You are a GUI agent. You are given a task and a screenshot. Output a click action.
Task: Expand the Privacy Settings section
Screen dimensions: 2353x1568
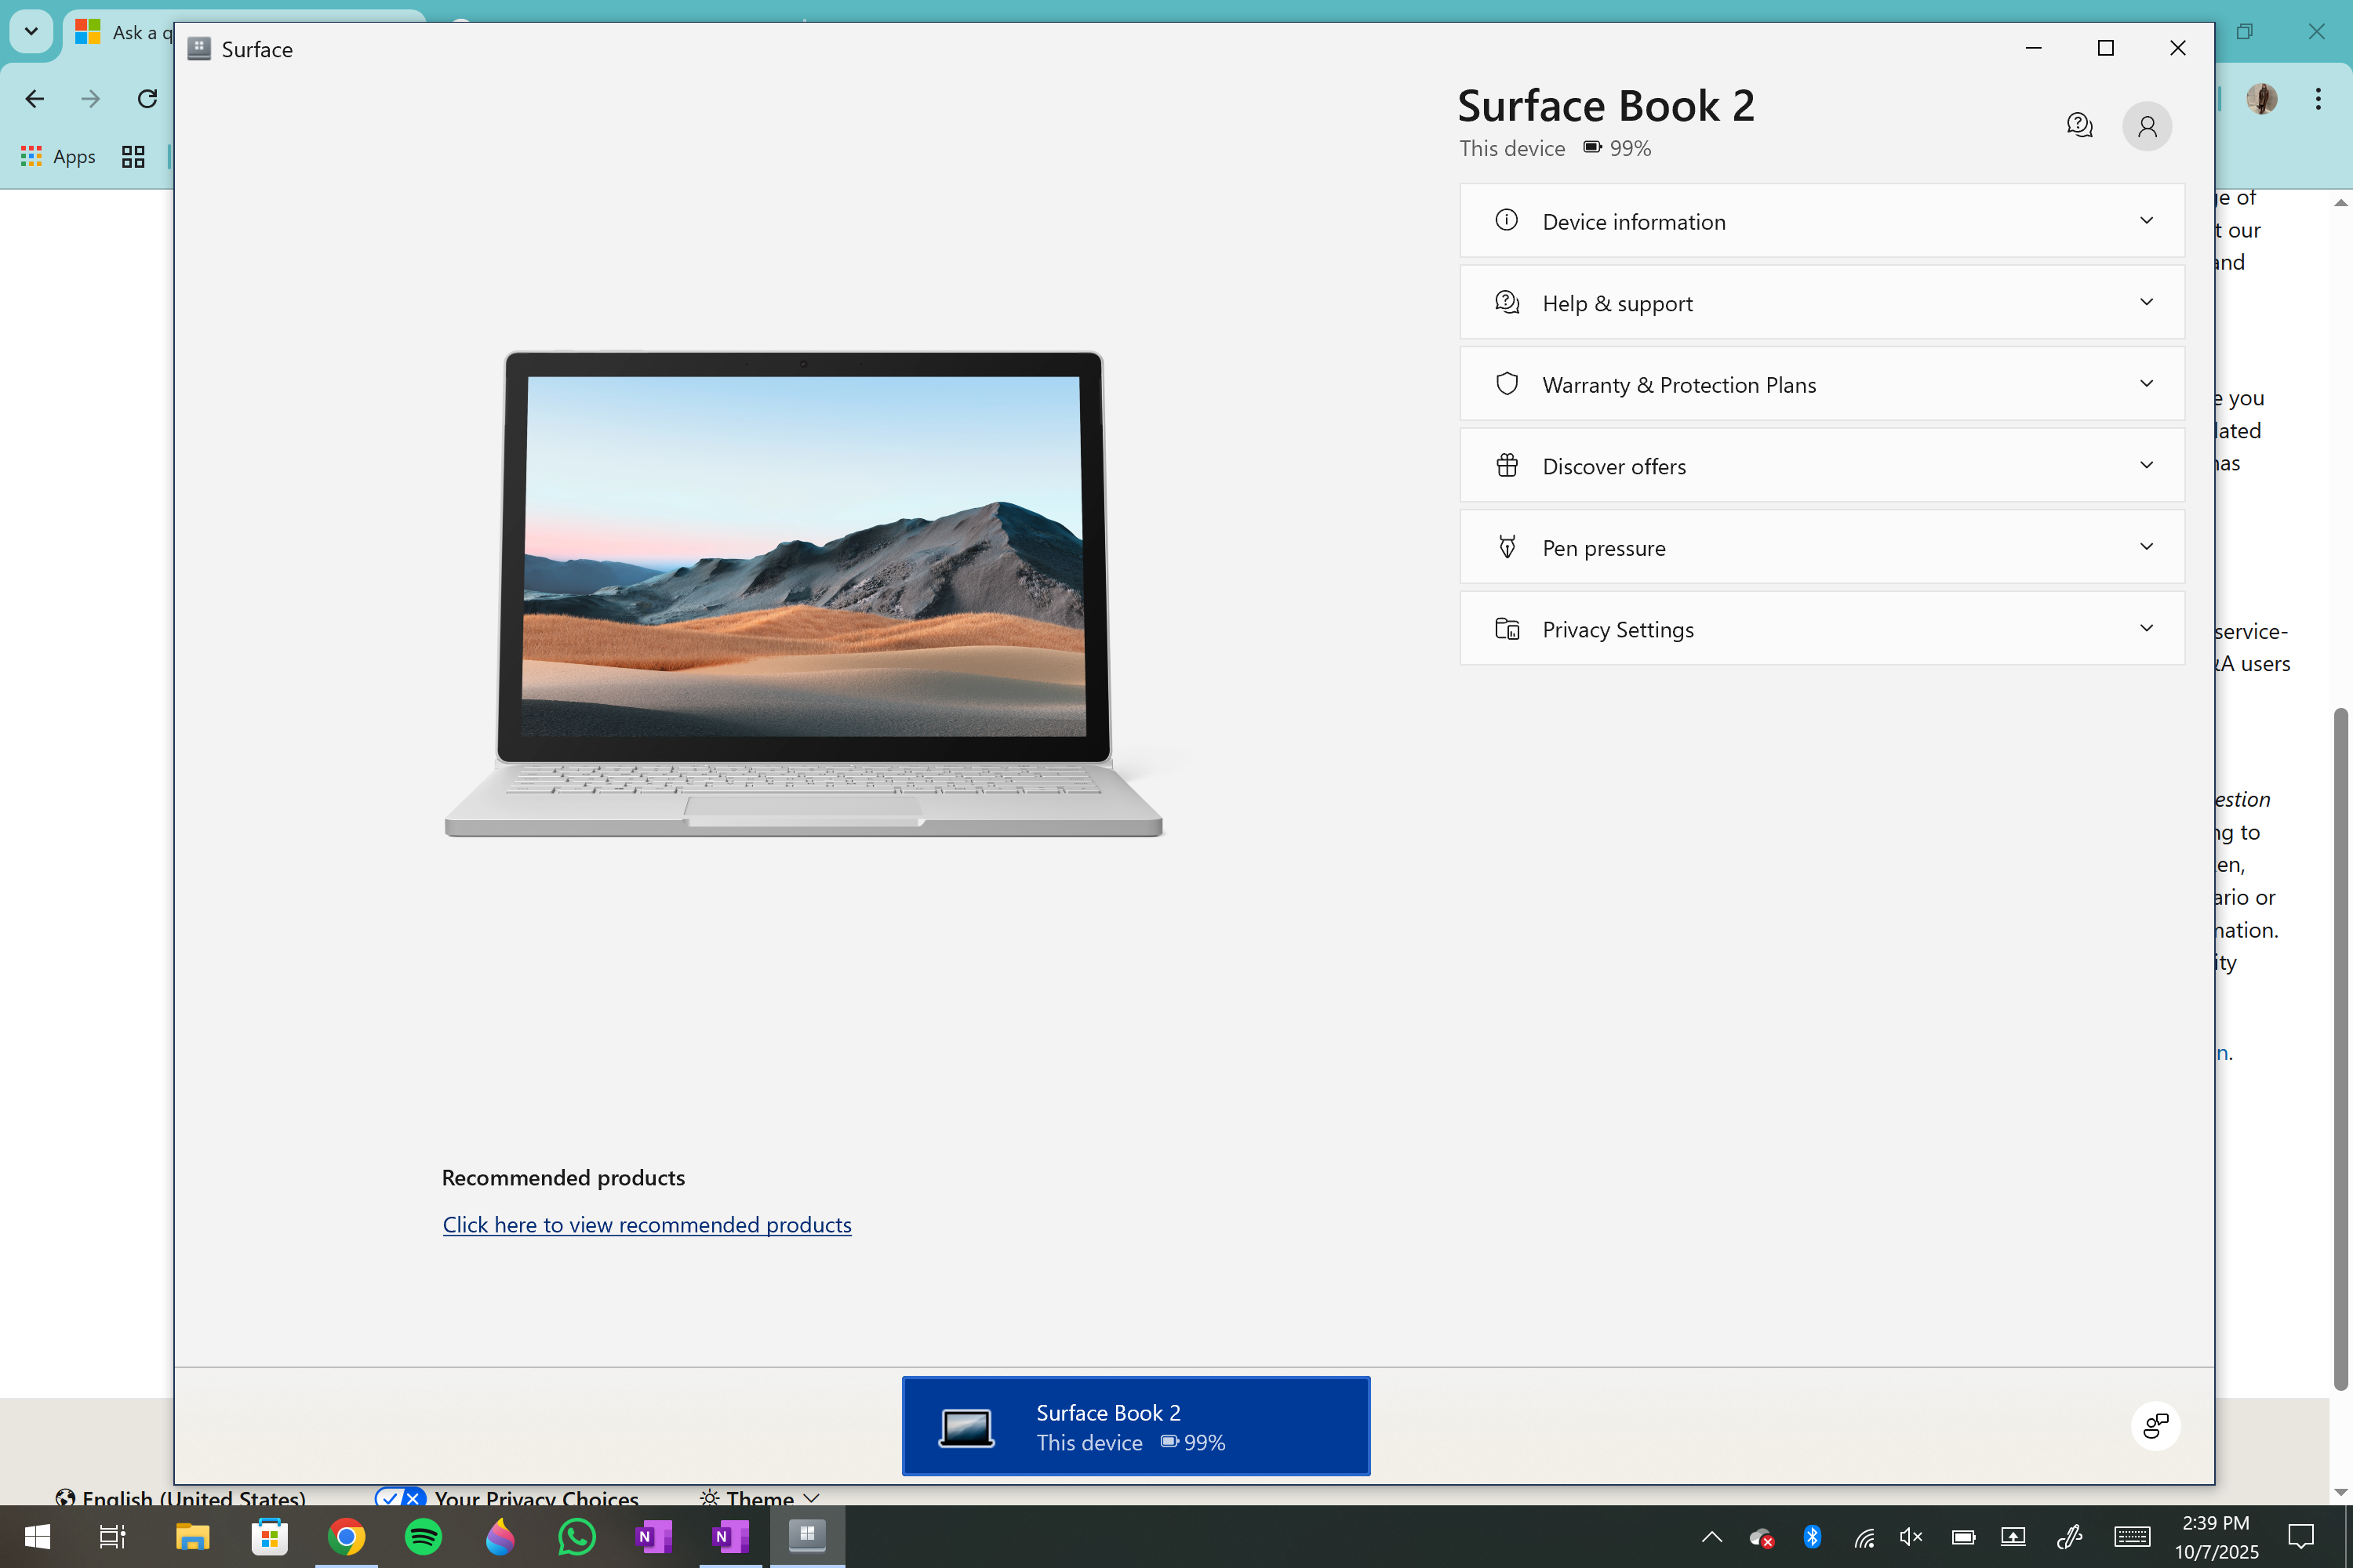click(1822, 629)
